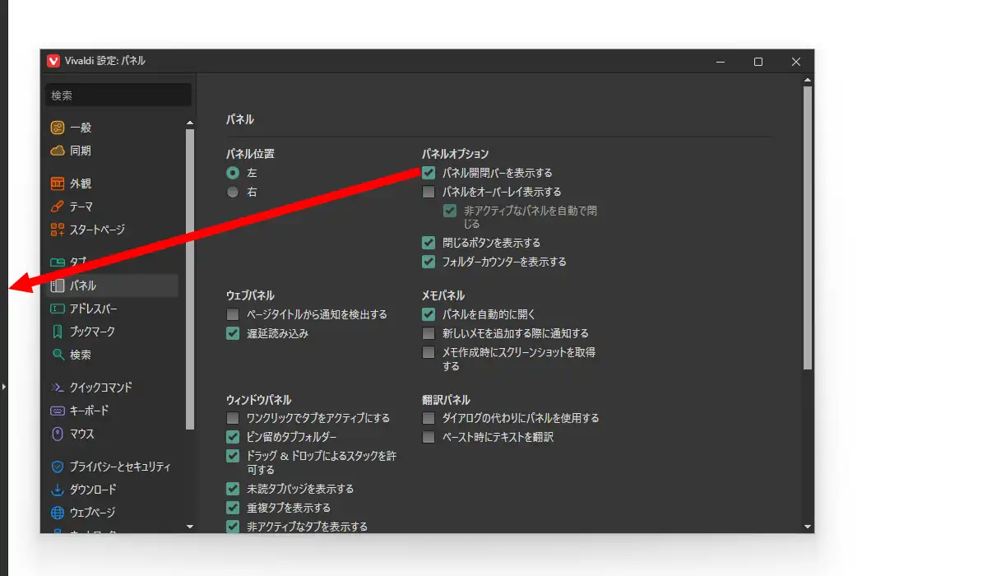987x576 pixels.
Task: Click the sidebar scroll up arrow
Action: click(190, 123)
